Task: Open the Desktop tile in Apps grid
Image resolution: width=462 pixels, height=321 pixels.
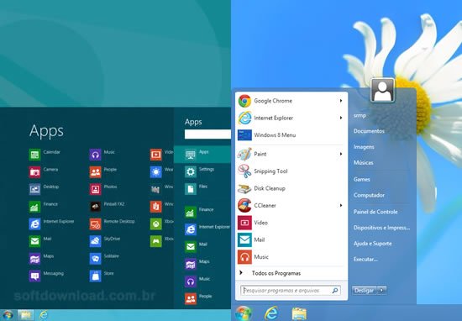Action: click(44, 189)
